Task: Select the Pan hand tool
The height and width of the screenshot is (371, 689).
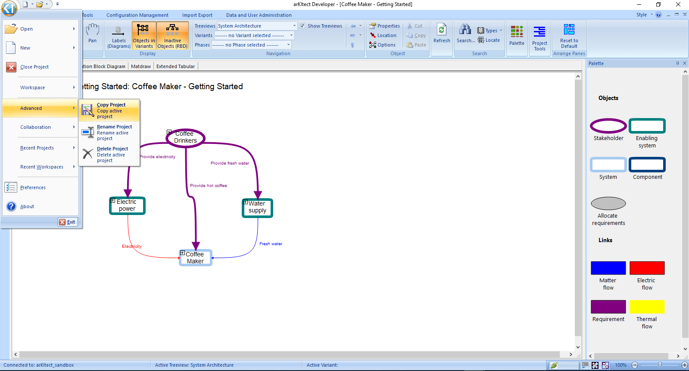Action: click(x=92, y=34)
